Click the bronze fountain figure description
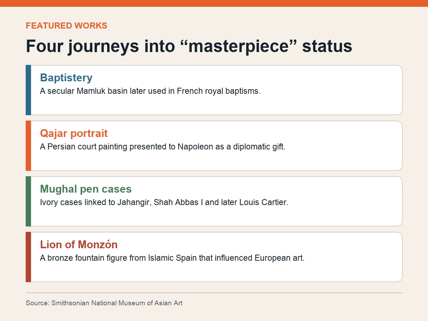The width and height of the screenshot is (428, 321). (172, 258)
